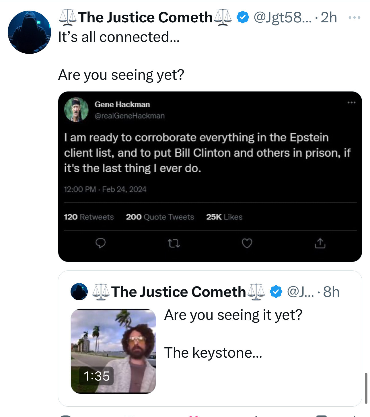The image size is (370, 417).
Task: View the 120 Retweets count
Action: 89,217
